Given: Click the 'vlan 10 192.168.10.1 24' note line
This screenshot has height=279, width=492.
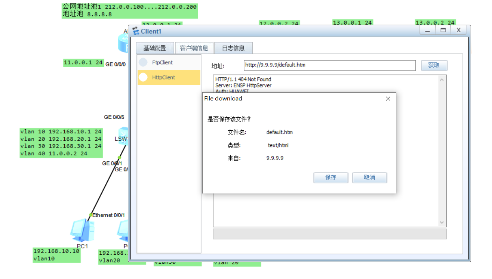Looking at the screenshot, I should pos(61,131).
